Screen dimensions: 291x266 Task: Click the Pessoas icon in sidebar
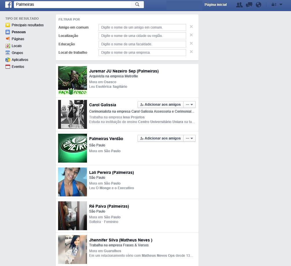pyautogui.click(x=8, y=32)
